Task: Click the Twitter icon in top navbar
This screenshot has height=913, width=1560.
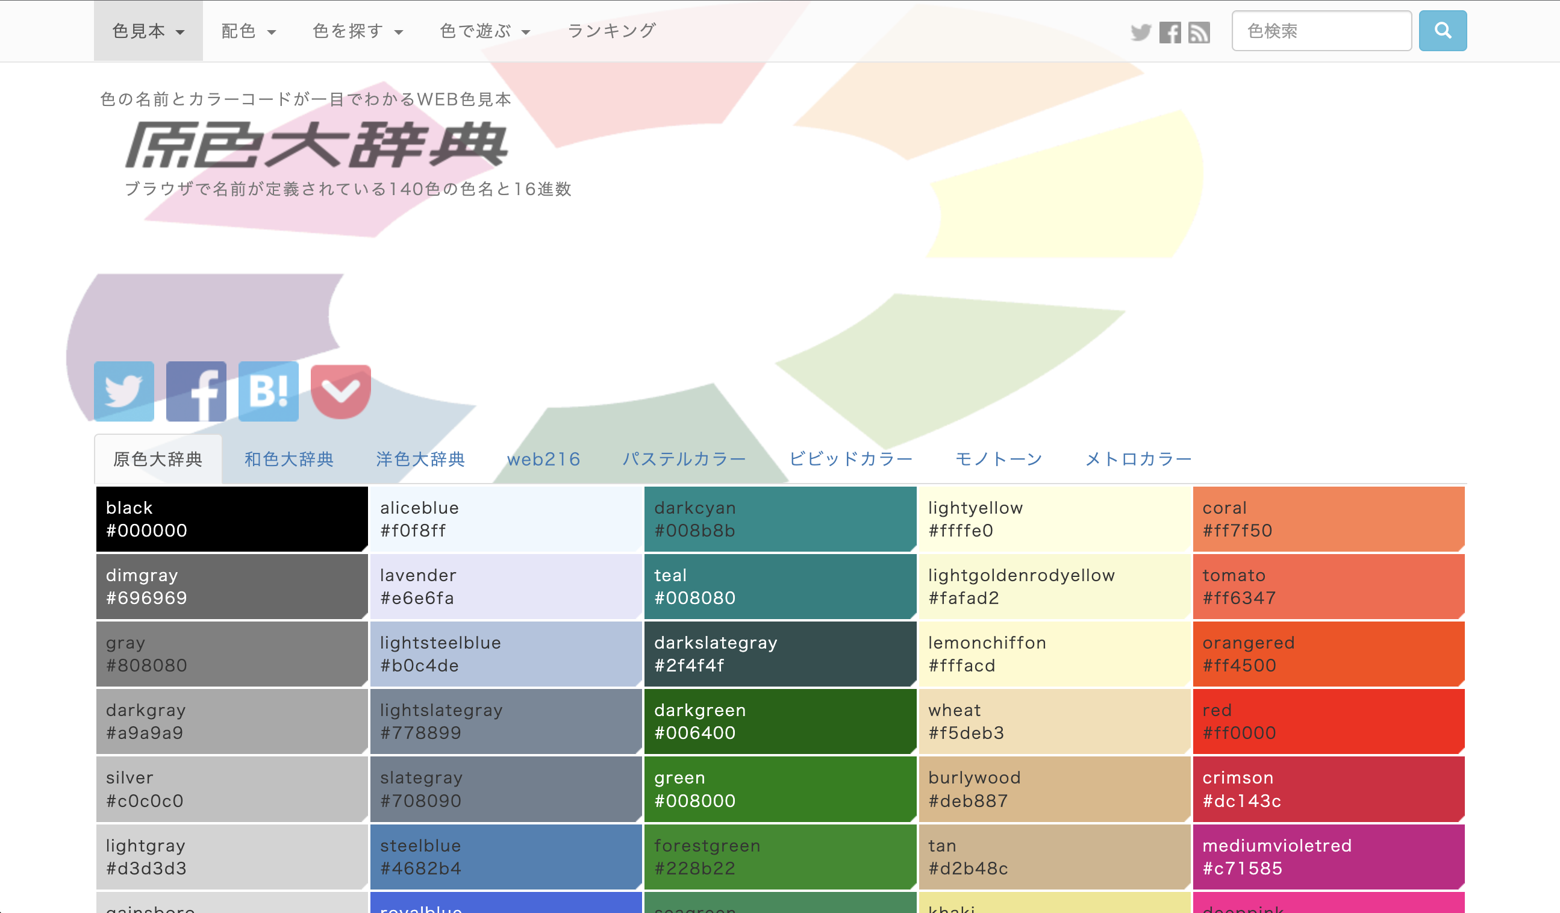Action: tap(1140, 32)
